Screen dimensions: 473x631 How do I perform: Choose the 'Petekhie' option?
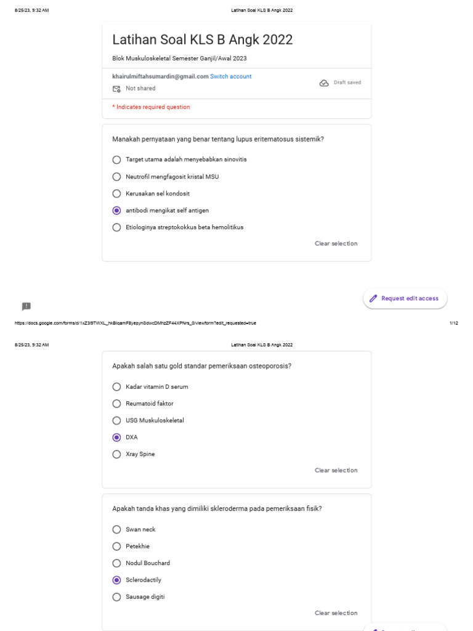(117, 546)
